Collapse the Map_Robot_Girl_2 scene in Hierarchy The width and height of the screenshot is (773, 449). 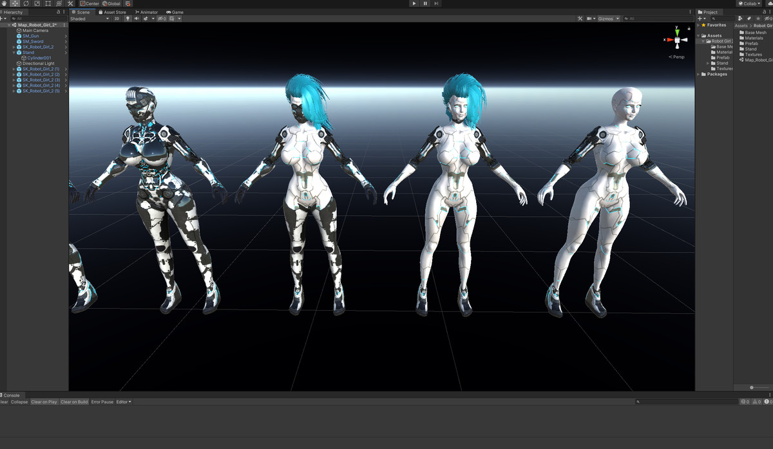9,25
